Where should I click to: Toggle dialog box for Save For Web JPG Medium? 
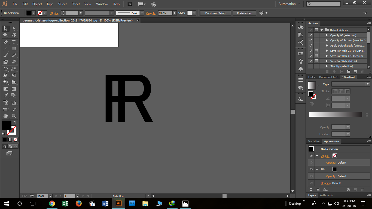tap(316, 56)
